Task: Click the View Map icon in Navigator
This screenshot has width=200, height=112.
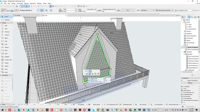Action: [x=192, y=17]
